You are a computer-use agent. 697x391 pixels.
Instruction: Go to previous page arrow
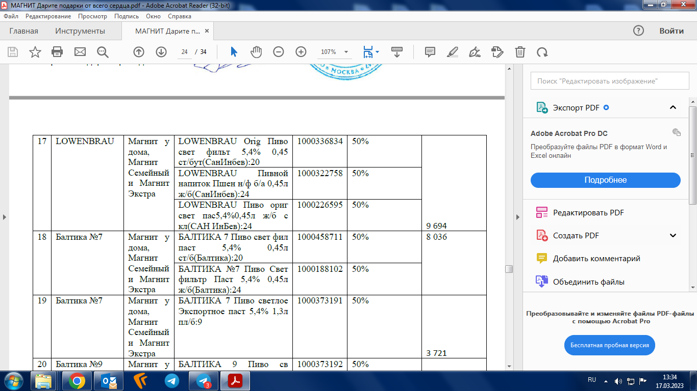(139, 52)
